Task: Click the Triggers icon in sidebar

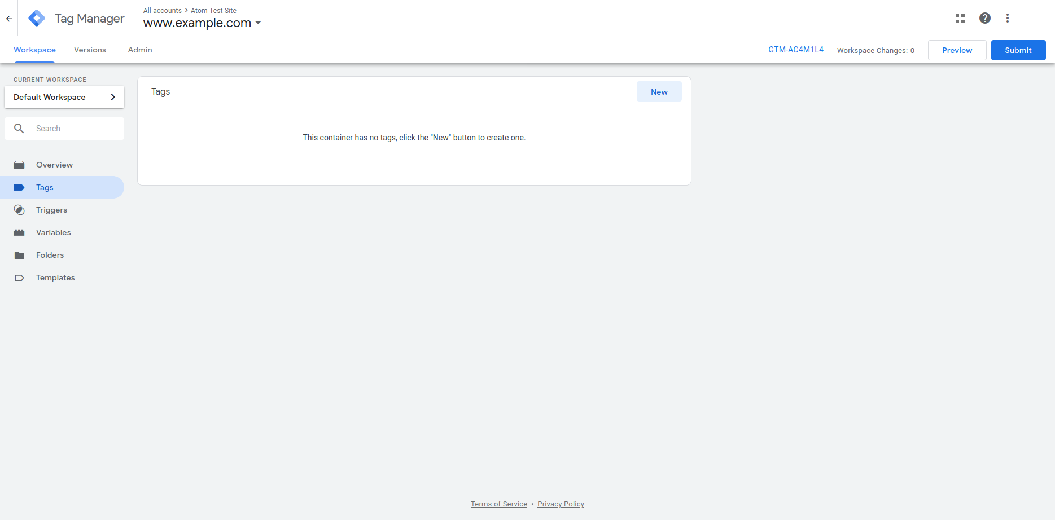Action: pos(19,210)
